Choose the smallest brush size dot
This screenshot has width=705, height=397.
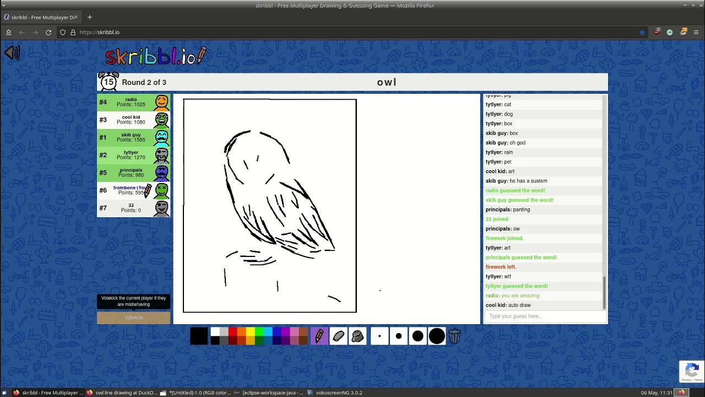click(x=379, y=336)
